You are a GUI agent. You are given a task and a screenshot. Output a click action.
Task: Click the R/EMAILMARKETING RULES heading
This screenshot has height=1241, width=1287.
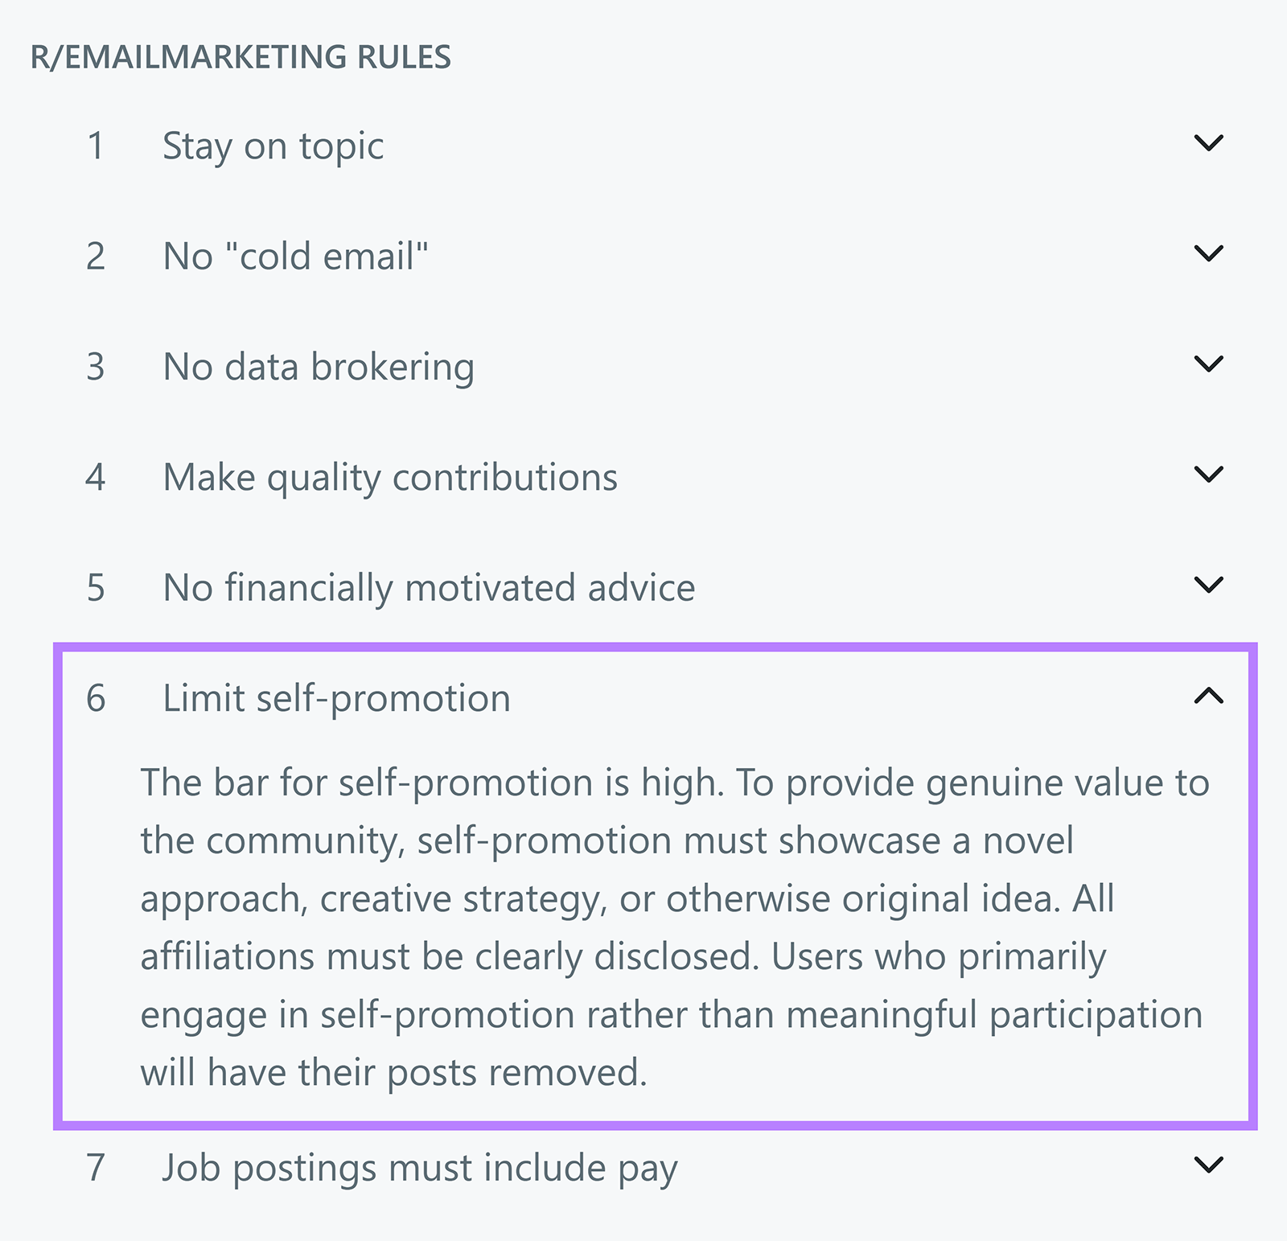[241, 56]
